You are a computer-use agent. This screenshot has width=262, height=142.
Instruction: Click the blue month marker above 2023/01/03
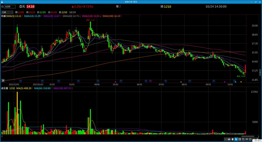[x=42, y=81]
